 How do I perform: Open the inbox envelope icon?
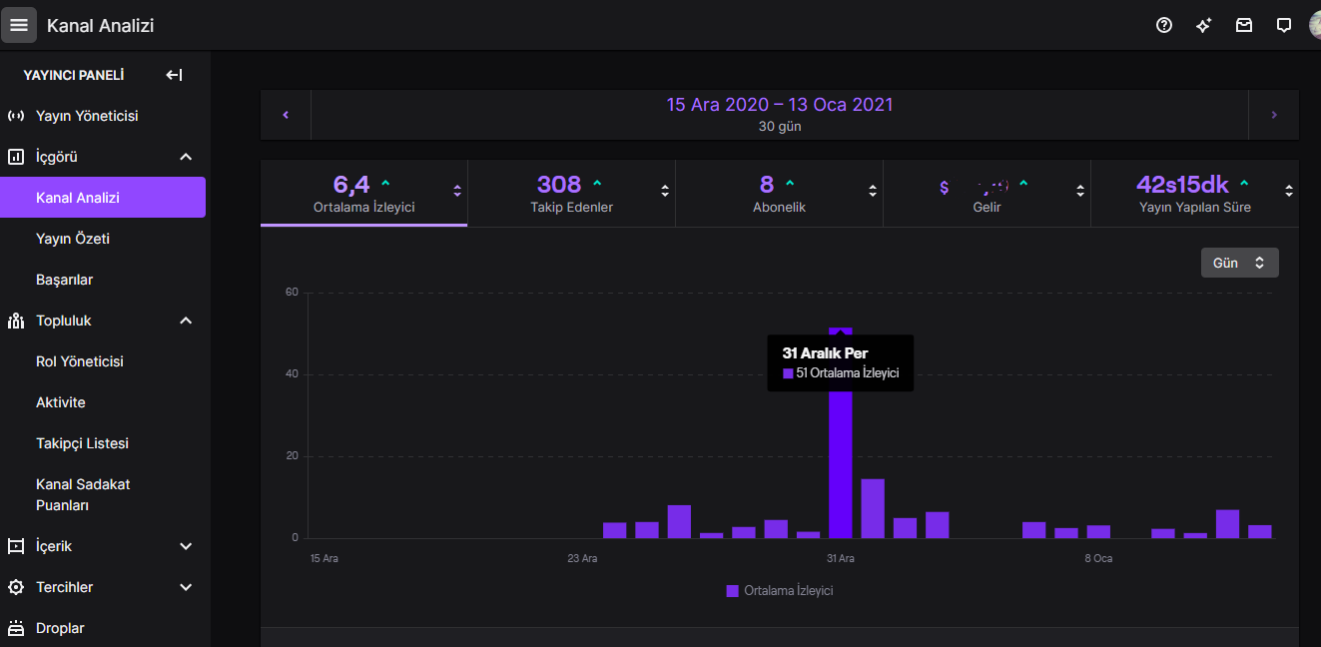pyautogui.click(x=1244, y=25)
